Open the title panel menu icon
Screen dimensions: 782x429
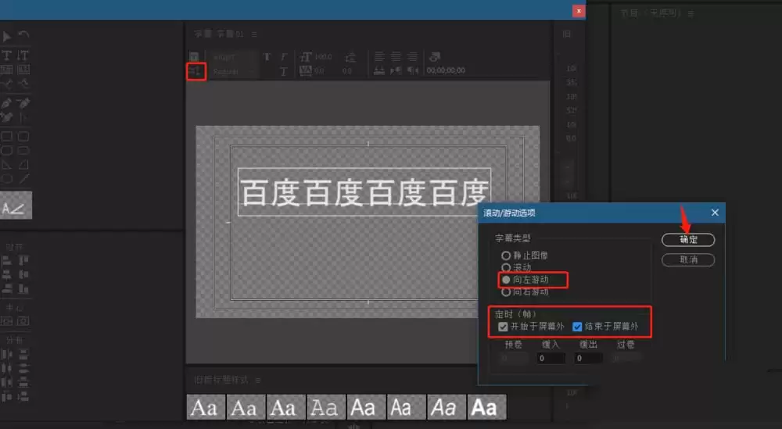(x=254, y=34)
